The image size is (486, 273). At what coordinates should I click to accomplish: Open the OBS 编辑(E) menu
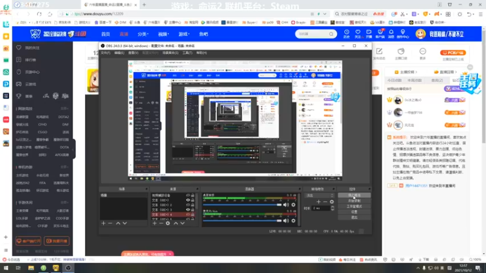coord(119,53)
